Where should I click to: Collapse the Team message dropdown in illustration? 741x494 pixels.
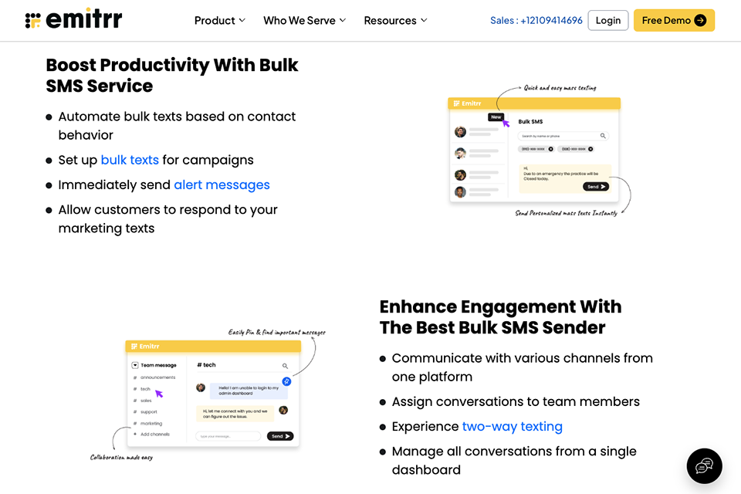(135, 365)
